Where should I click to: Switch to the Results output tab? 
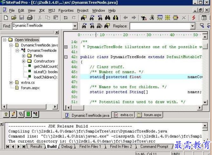click(x=36, y=146)
